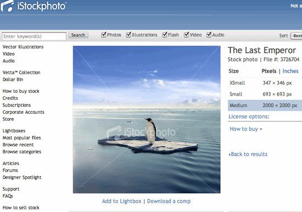Click Download a comp link
This screenshot has height=212, width=302.
click(x=169, y=201)
